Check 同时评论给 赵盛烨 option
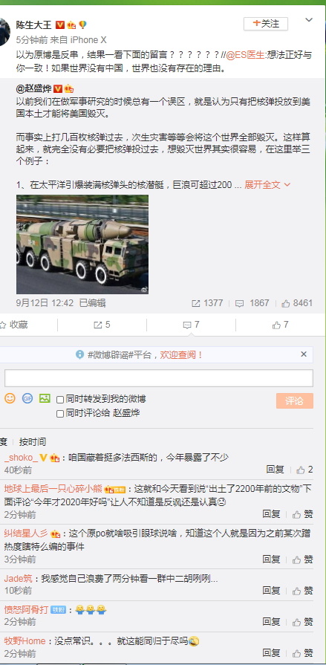Image resolution: width=326 pixels, height=665 pixels. 60,414
